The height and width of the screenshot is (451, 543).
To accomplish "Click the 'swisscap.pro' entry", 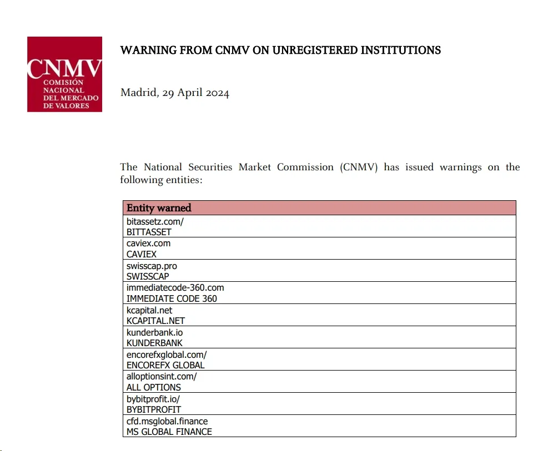I will pos(152,266).
